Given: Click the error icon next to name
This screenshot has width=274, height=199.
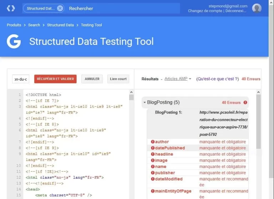Looking at the screenshot, I should [x=153, y=167].
